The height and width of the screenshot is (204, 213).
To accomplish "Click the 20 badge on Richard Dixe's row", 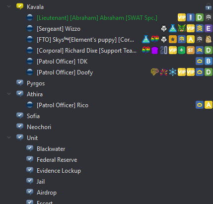I will [x=164, y=50].
